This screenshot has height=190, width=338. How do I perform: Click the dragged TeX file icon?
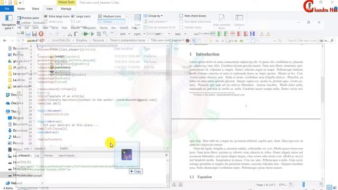pyautogui.click(x=127, y=155)
